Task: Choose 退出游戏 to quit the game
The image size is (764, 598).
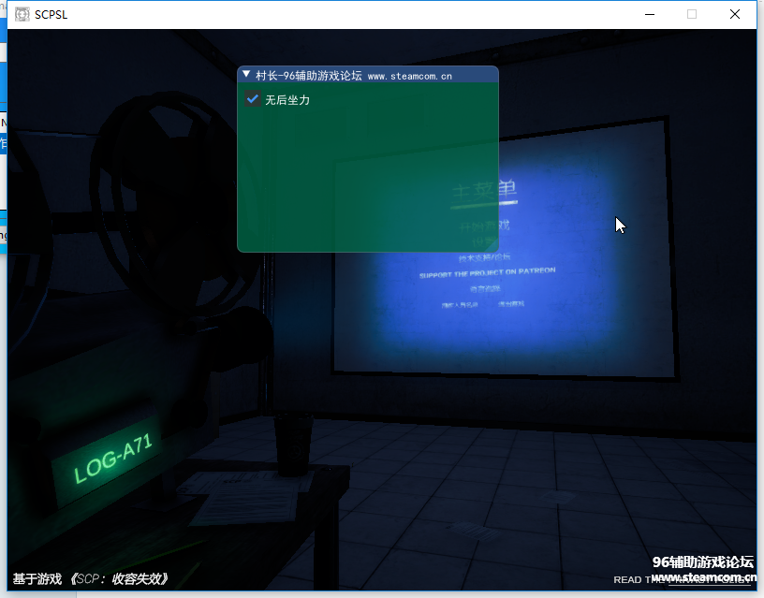Action: pyautogui.click(x=511, y=304)
